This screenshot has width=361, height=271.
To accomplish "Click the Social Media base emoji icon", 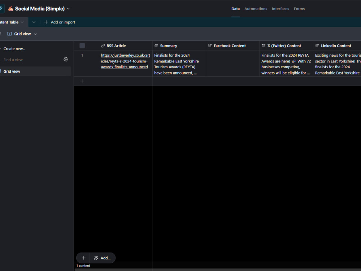I will coord(10,9).
